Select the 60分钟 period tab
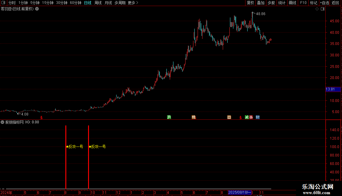 click(75, 3)
